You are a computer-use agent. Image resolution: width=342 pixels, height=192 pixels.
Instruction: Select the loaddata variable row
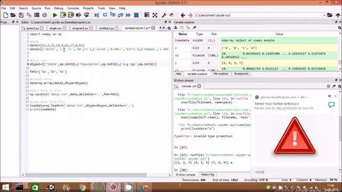pos(256,41)
